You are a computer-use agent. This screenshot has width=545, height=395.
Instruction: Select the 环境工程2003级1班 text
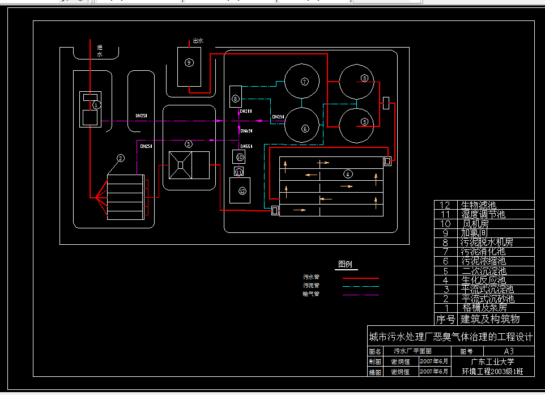click(492, 372)
